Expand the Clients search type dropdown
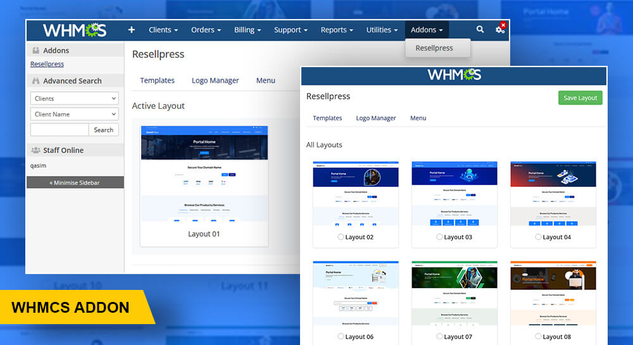 pyautogui.click(x=74, y=99)
